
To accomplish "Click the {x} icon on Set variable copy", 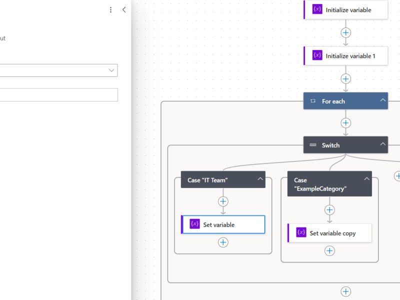I will [301, 232].
